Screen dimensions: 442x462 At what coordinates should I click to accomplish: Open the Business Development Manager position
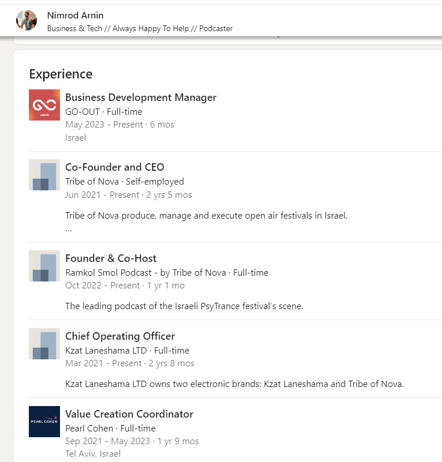click(141, 97)
